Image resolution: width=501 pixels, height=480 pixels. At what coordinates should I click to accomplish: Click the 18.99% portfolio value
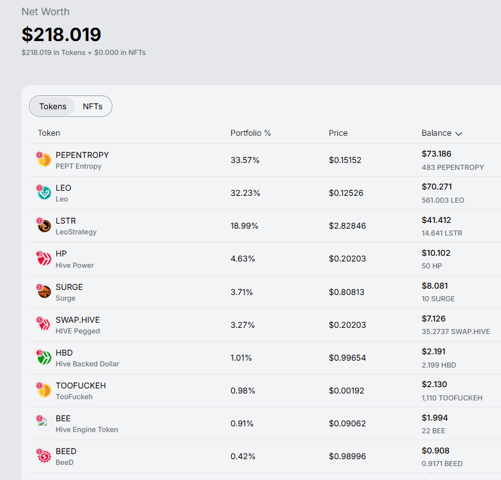(244, 225)
